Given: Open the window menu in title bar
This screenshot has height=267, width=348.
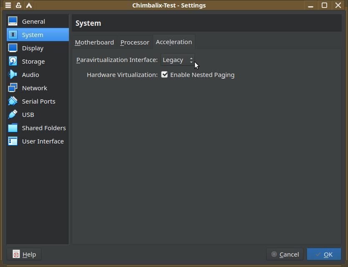Looking at the screenshot, I should [x=8, y=5].
